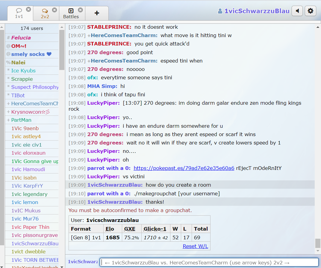Click 270 degrees name beside good point
This screenshot has width=321, height=268.
click(105, 53)
